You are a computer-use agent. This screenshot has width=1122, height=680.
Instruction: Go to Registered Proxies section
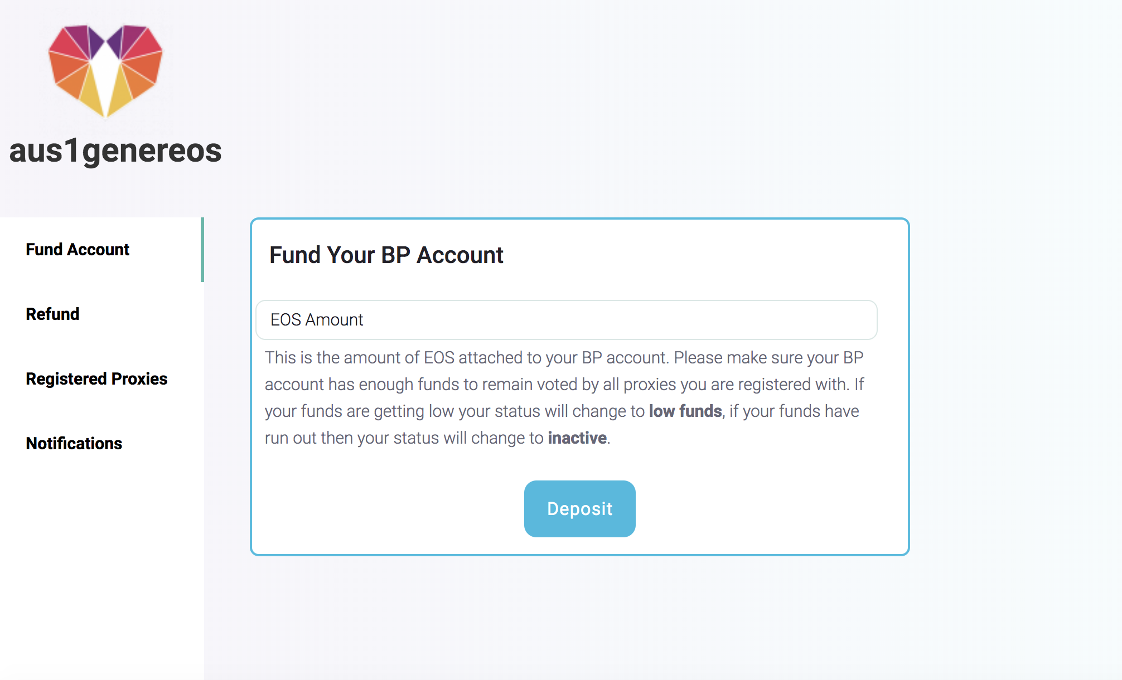[x=96, y=378]
